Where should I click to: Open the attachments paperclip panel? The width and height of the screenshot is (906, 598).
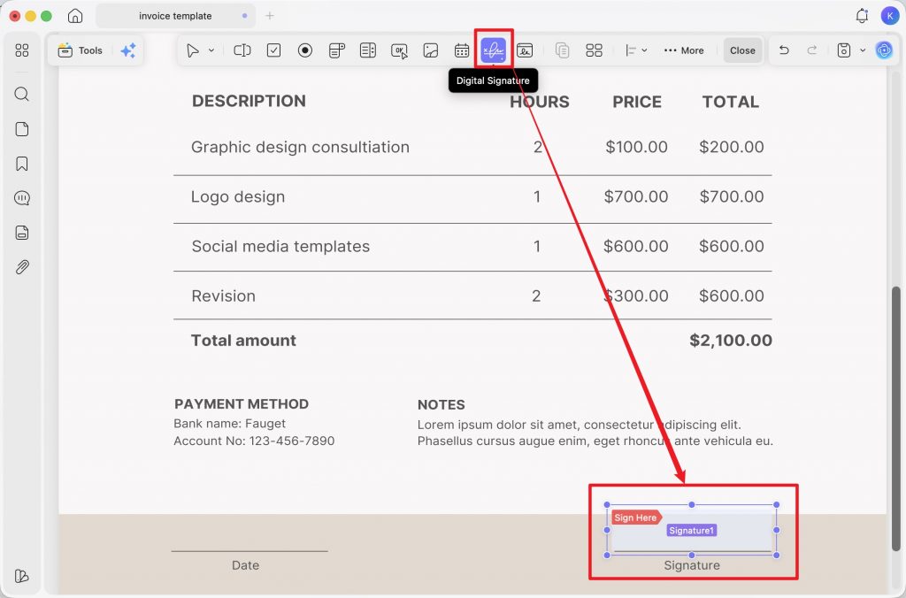point(21,267)
